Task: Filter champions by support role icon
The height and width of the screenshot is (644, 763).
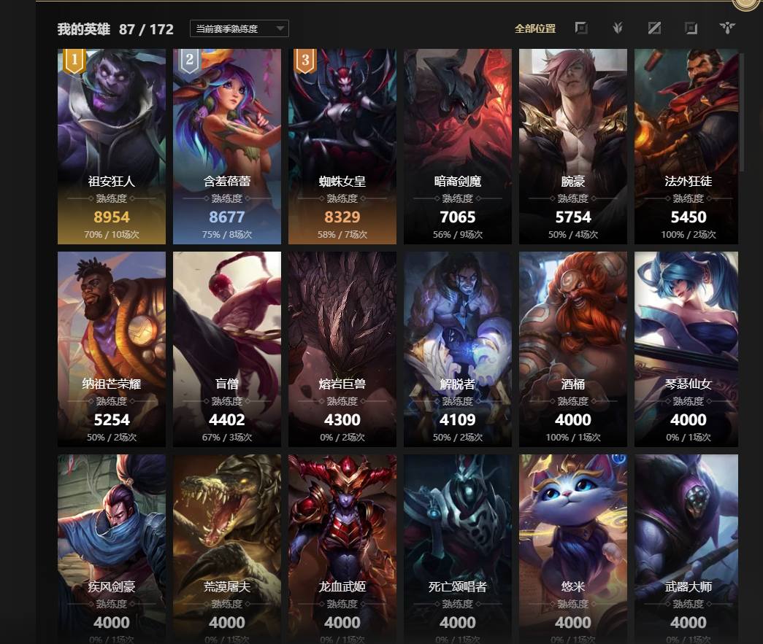Action: click(x=727, y=28)
